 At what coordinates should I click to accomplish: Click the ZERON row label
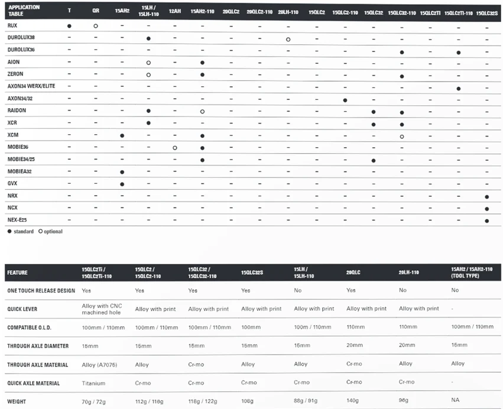pyautogui.click(x=16, y=74)
